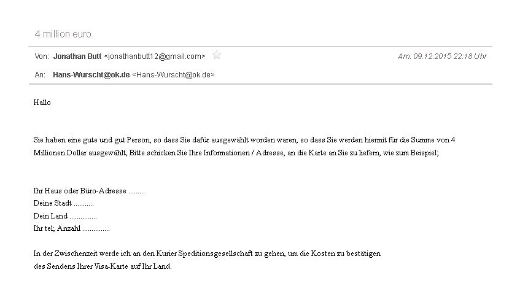Image resolution: width=528 pixels, height=302 pixels.
Task: Click bold recipient name Hans-Wurscht@ok.de
Action: [x=91, y=75]
